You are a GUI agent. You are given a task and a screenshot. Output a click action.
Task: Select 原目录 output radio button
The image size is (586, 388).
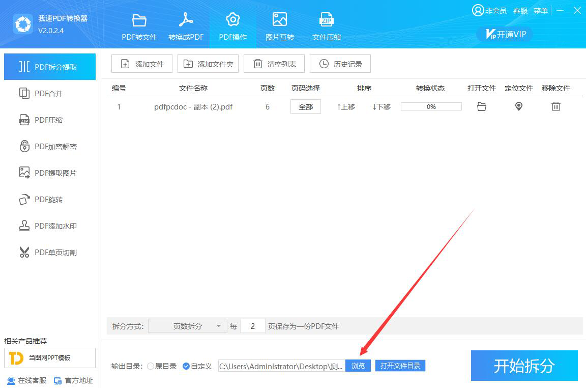151,366
